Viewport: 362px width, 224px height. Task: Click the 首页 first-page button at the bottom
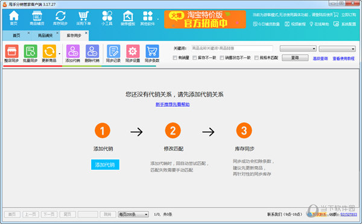pyautogui.click(x=12, y=214)
